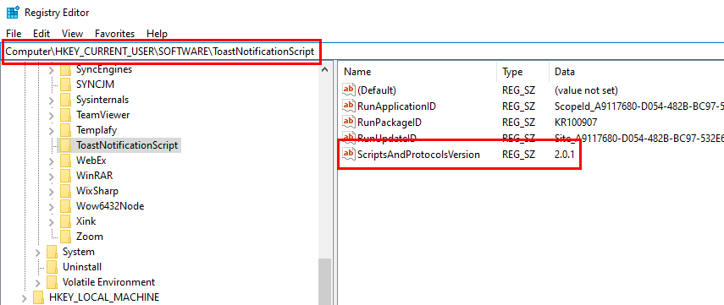Select the Zoom folder icon
Image resolution: width=724 pixels, height=305 pixels.
point(65,237)
